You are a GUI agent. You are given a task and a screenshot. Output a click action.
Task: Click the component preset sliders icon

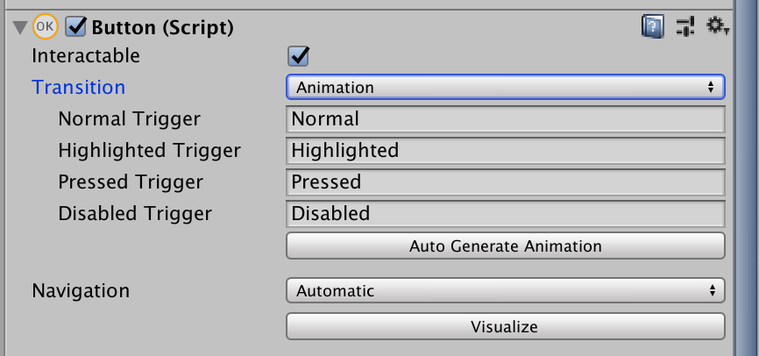(685, 27)
